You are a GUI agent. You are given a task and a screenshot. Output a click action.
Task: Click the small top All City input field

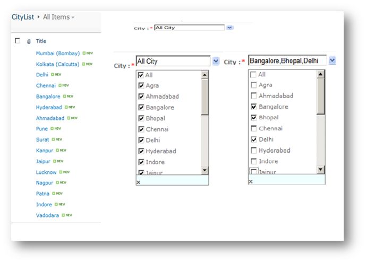[189, 28]
